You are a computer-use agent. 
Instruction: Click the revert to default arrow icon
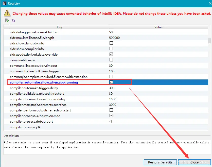pyautogui.click(x=13, y=21)
